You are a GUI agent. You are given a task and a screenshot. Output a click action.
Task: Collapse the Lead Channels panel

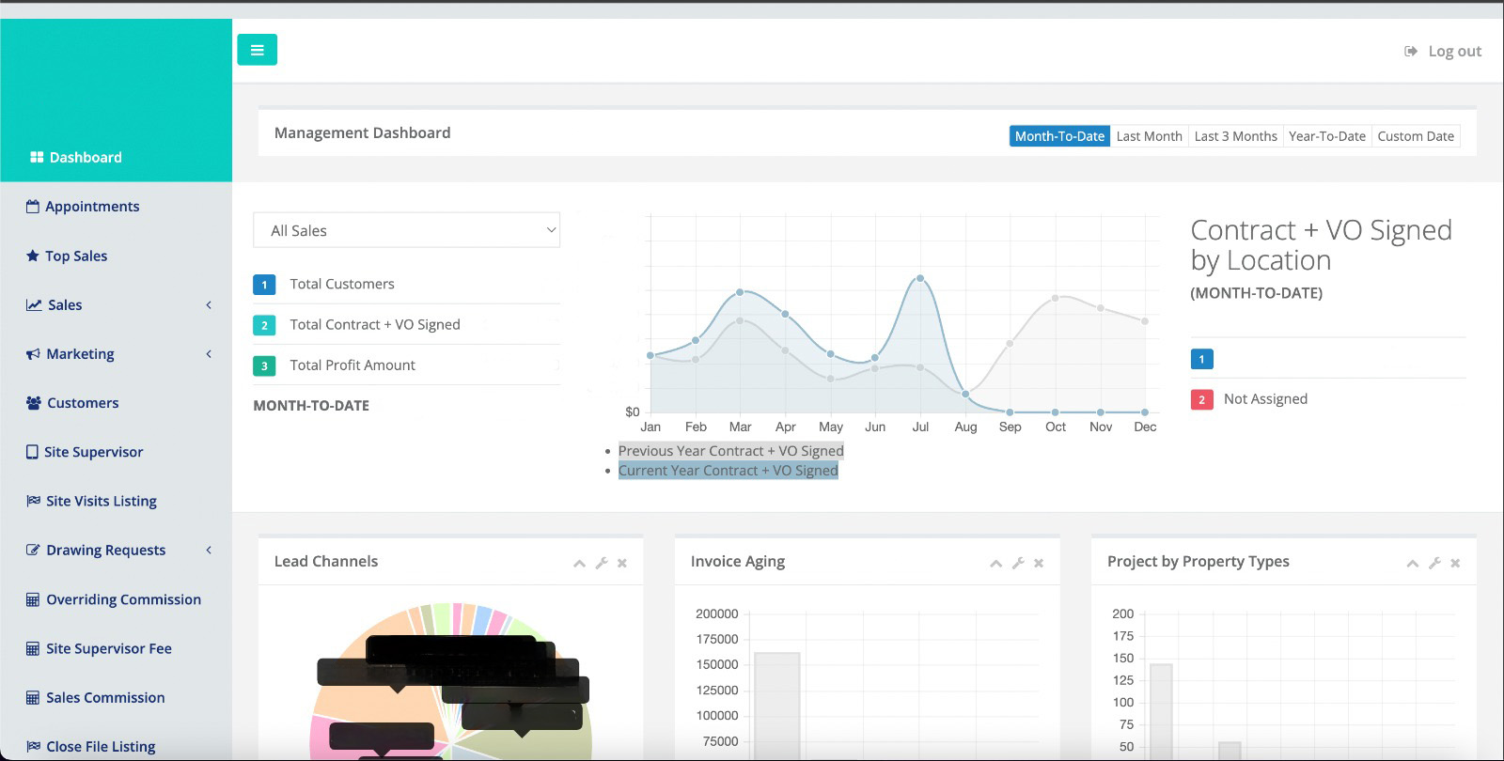coord(579,563)
